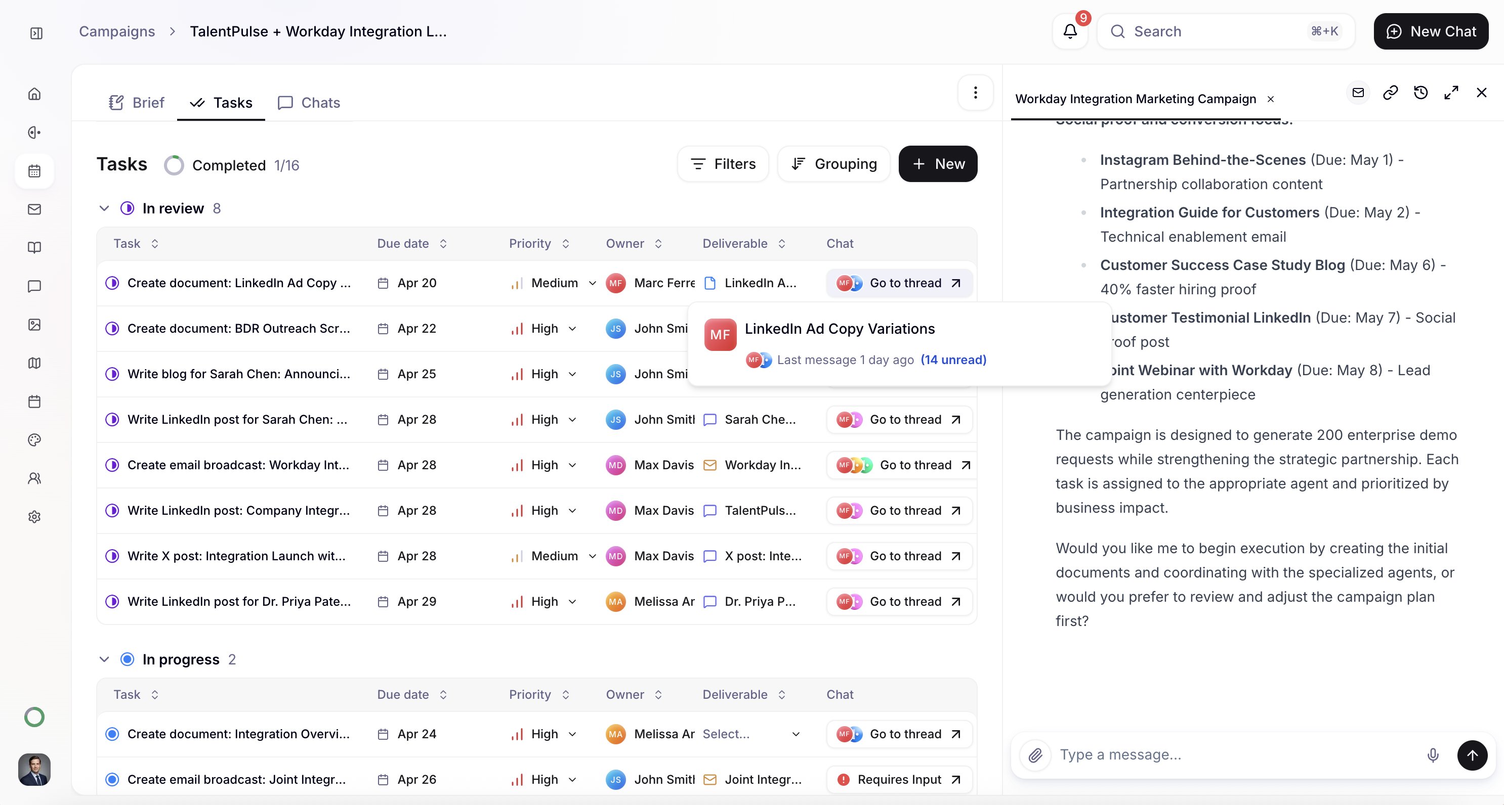
Task: Go to Campaigns breadcrumb
Action: pos(117,31)
